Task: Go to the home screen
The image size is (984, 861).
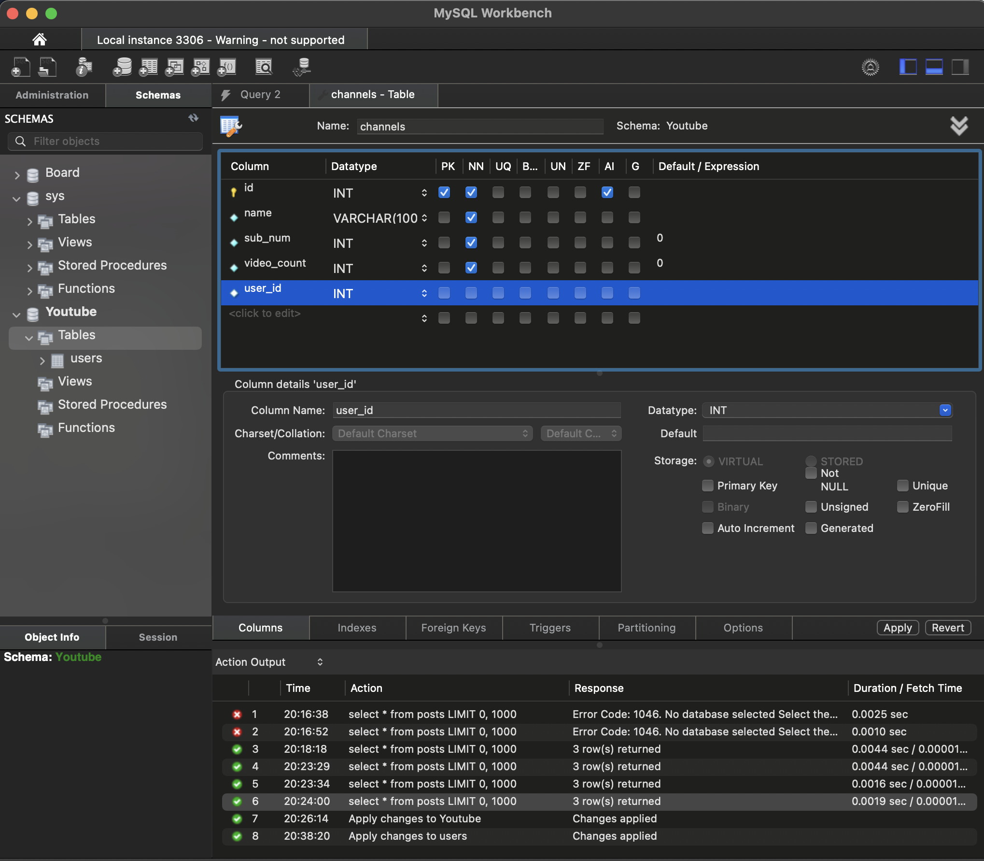Action: [40, 39]
